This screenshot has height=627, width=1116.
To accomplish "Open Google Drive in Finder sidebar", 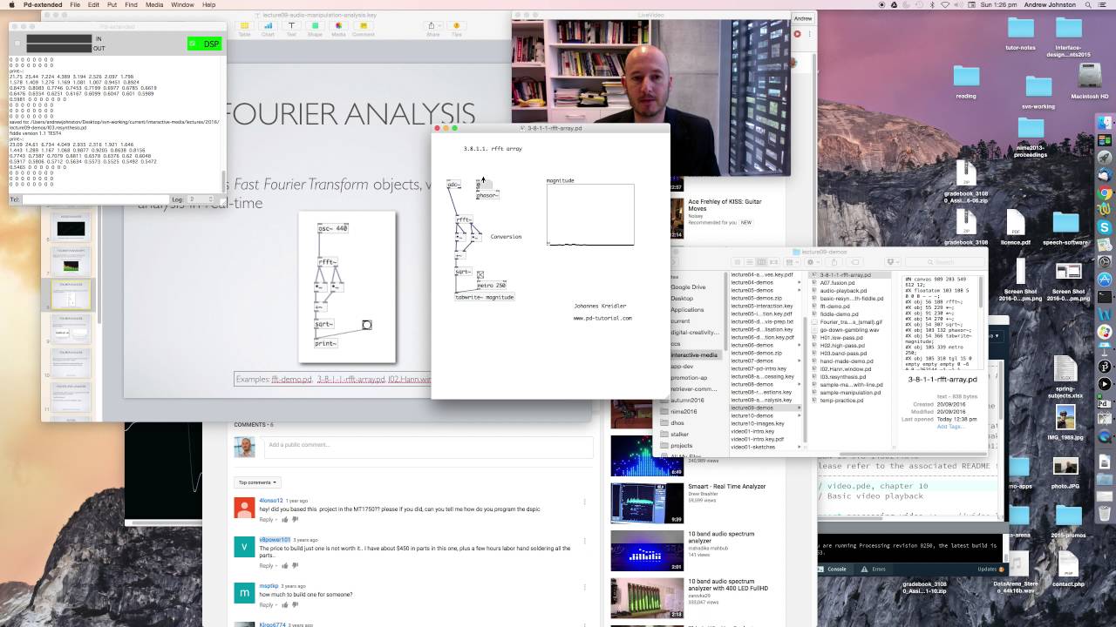I will [688, 287].
